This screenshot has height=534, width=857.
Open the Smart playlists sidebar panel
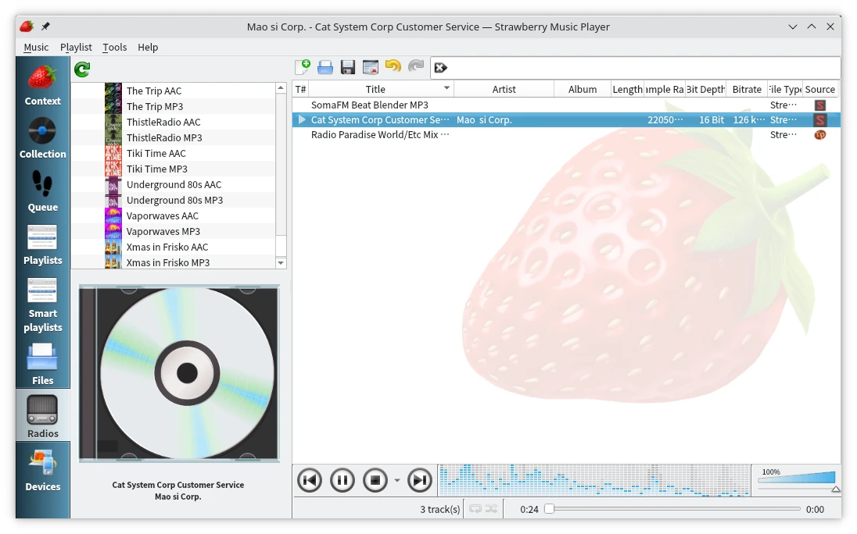point(42,304)
